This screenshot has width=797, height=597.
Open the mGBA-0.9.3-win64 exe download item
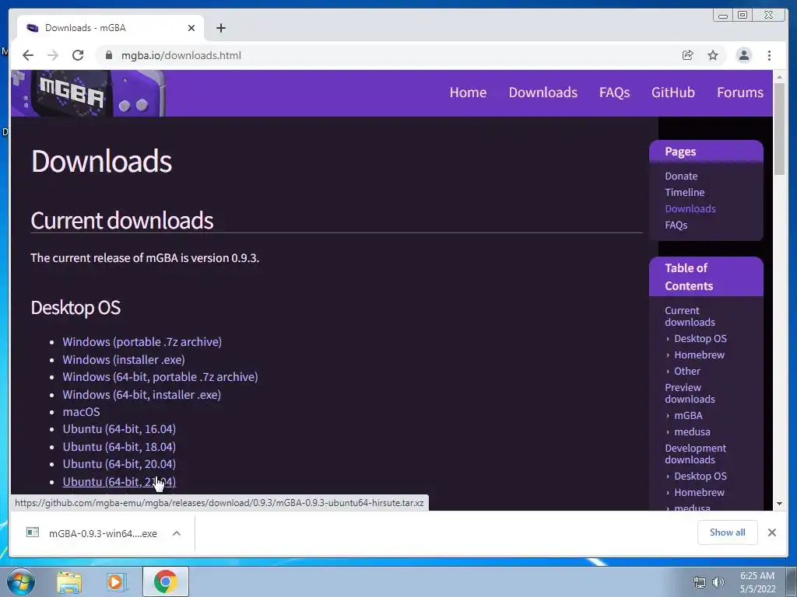pos(103,533)
